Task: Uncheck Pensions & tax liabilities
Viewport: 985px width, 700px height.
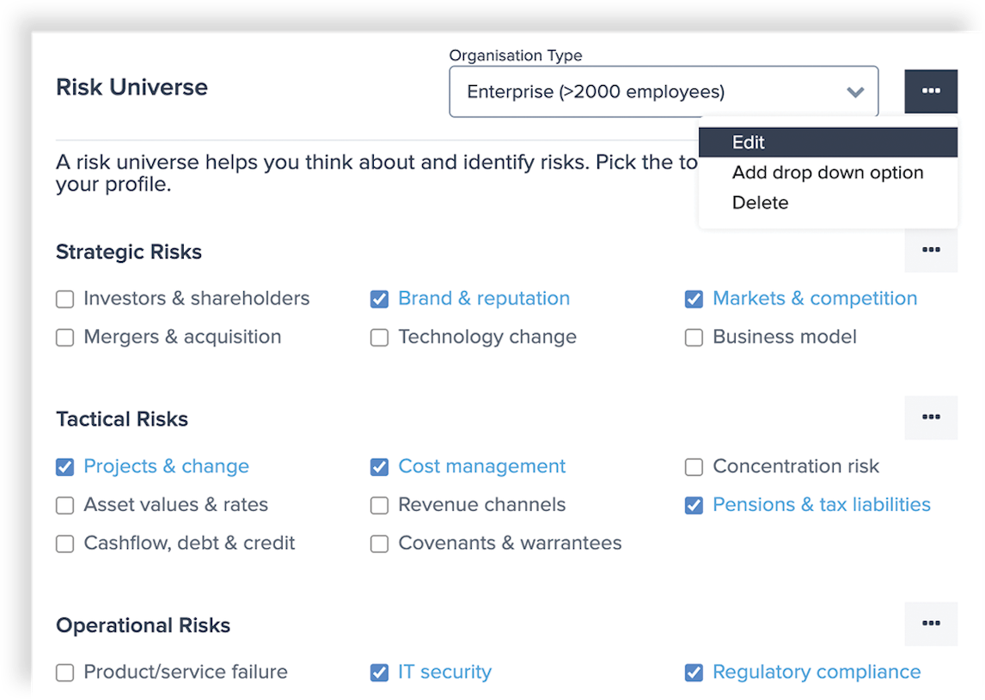Action: (694, 504)
